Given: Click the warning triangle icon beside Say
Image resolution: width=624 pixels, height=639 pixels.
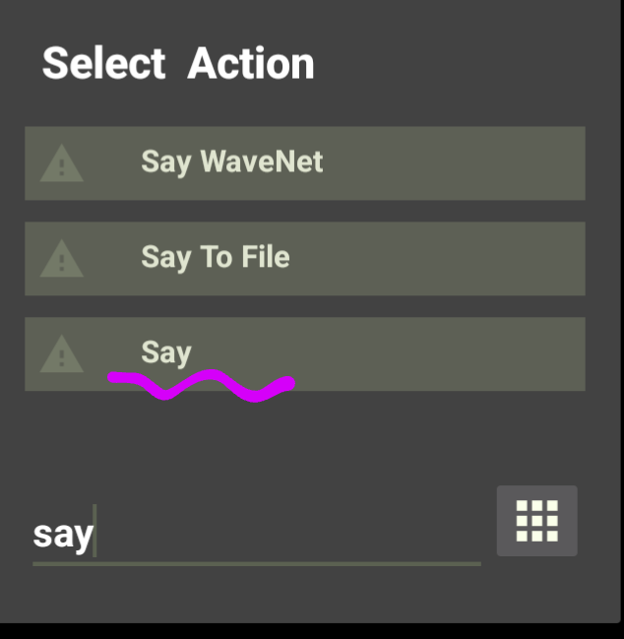Looking at the screenshot, I should click(x=61, y=353).
